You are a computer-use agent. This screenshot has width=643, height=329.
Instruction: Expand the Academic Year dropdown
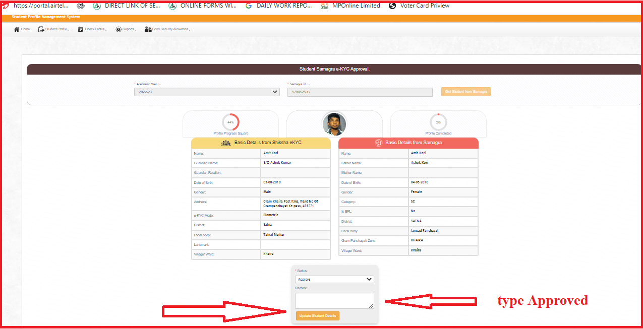[x=207, y=92]
